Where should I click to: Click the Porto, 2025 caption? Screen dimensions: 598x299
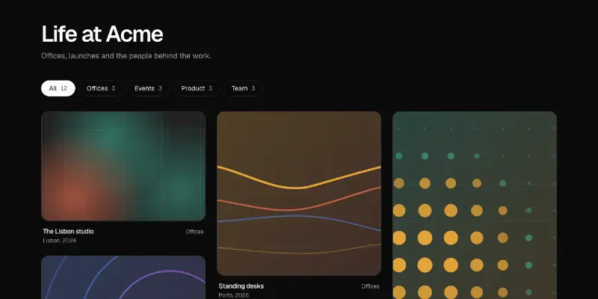click(233, 295)
